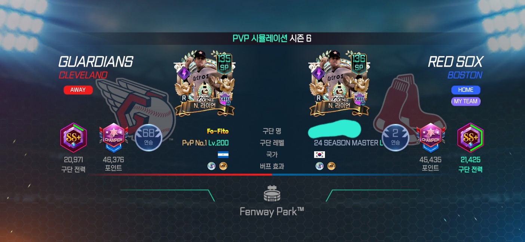Select the PVP 시뮬레이션 시즌 6 header

(x=272, y=38)
